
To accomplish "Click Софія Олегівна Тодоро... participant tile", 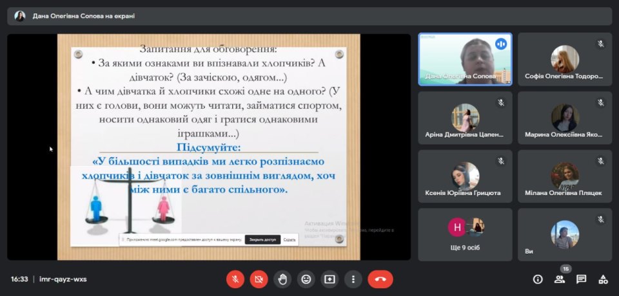I will click(x=565, y=59).
